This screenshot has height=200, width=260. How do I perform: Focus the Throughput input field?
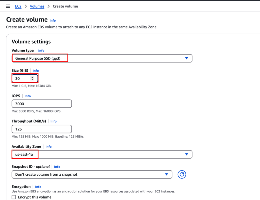[x=42, y=129]
